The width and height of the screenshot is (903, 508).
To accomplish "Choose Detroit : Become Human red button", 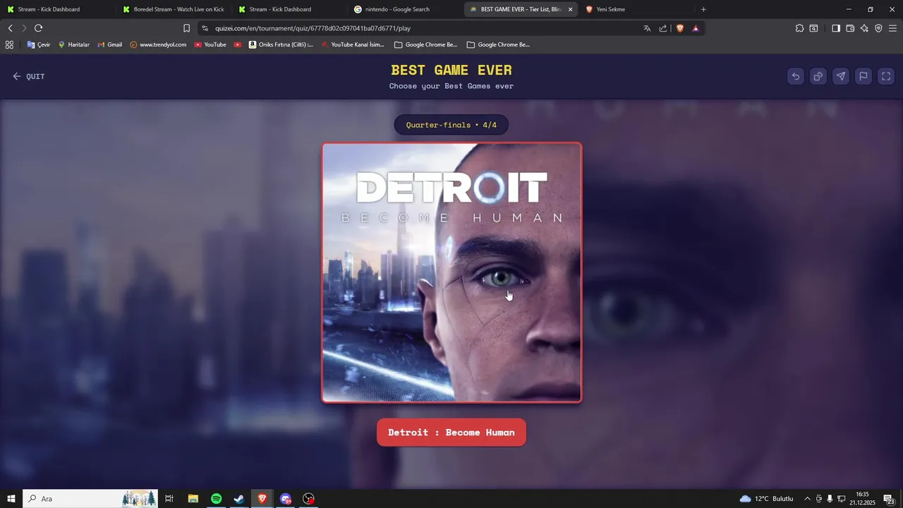I will click(451, 433).
